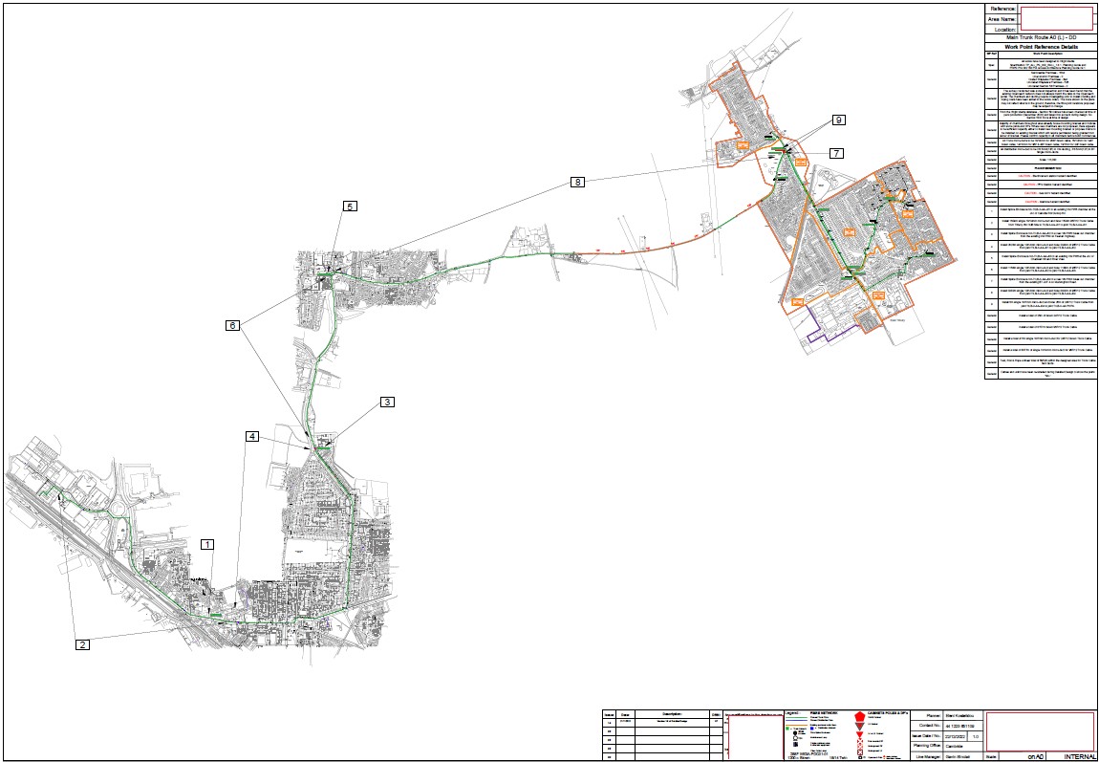Pick work point callout 6

[231, 325]
